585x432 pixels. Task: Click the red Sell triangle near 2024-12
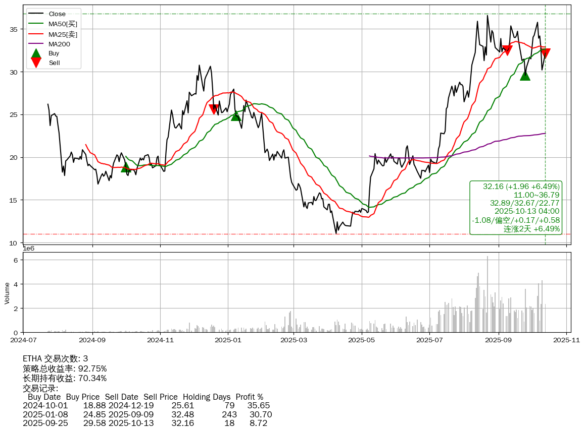pos(214,109)
